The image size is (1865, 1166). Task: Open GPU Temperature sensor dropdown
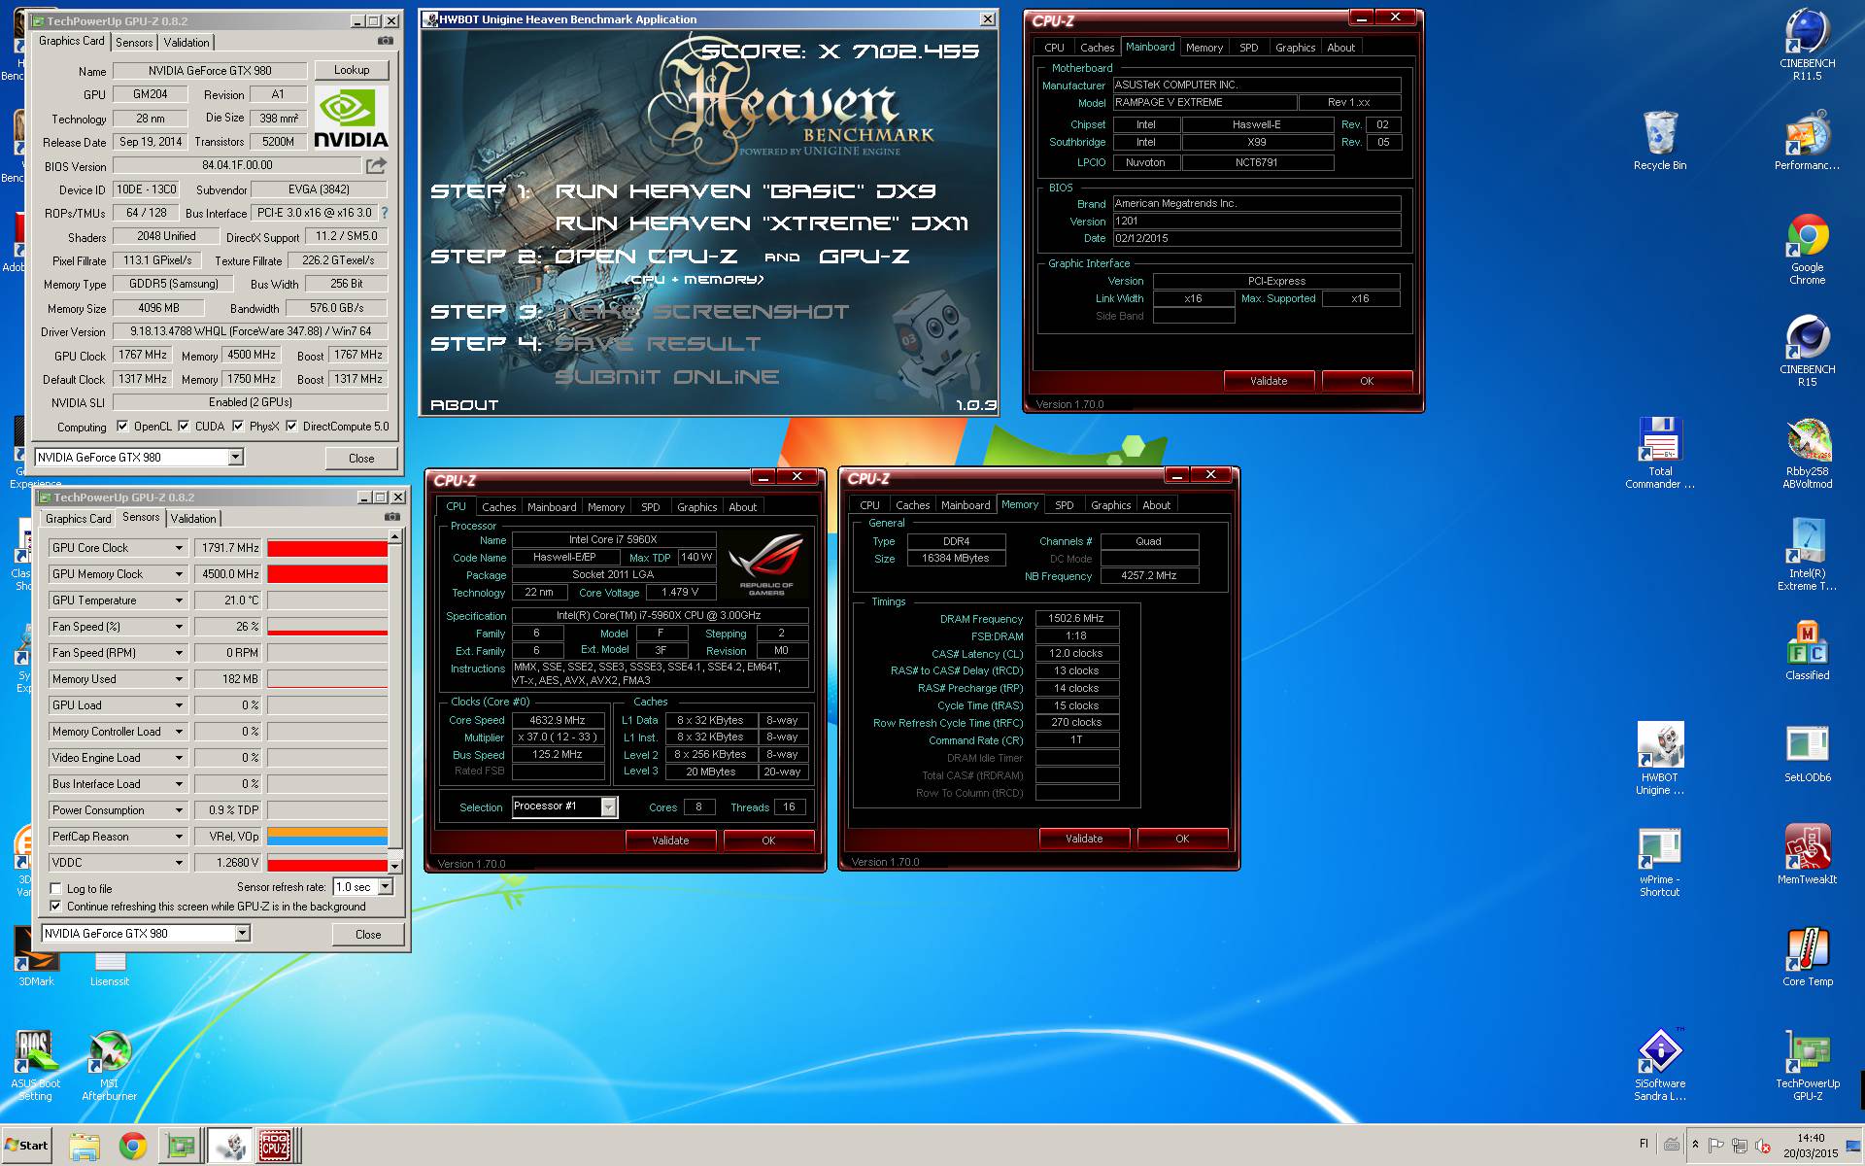179,600
